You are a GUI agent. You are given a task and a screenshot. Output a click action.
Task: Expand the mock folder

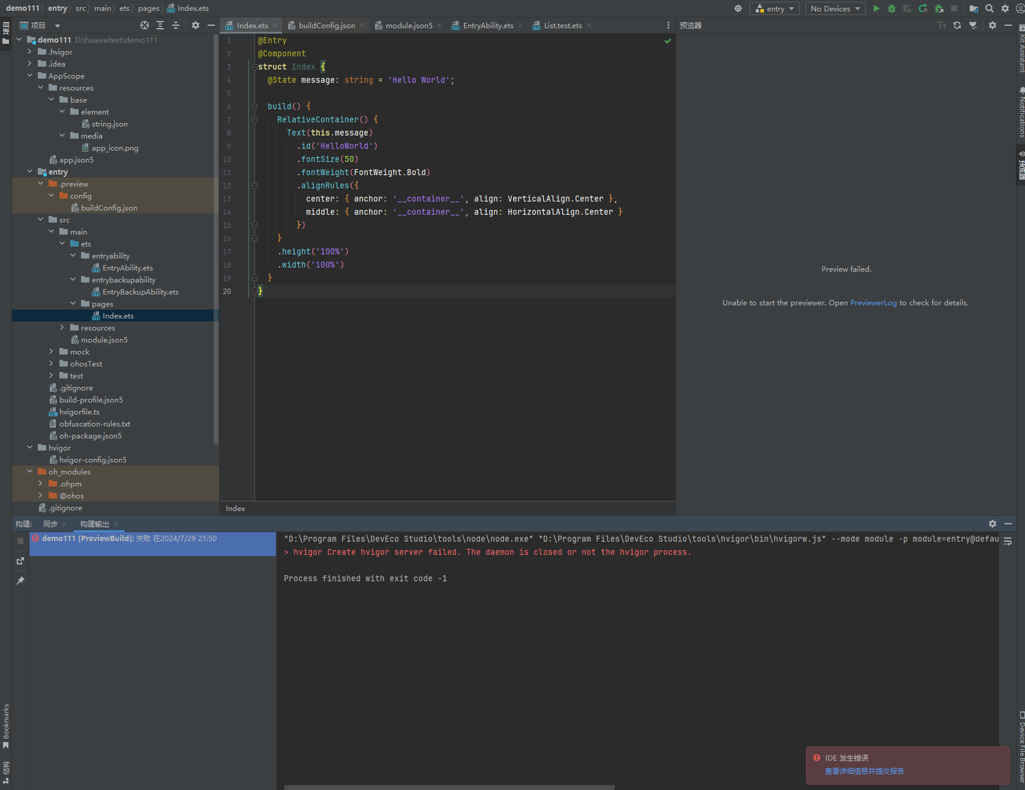pyautogui.click(x=51, y=352)
